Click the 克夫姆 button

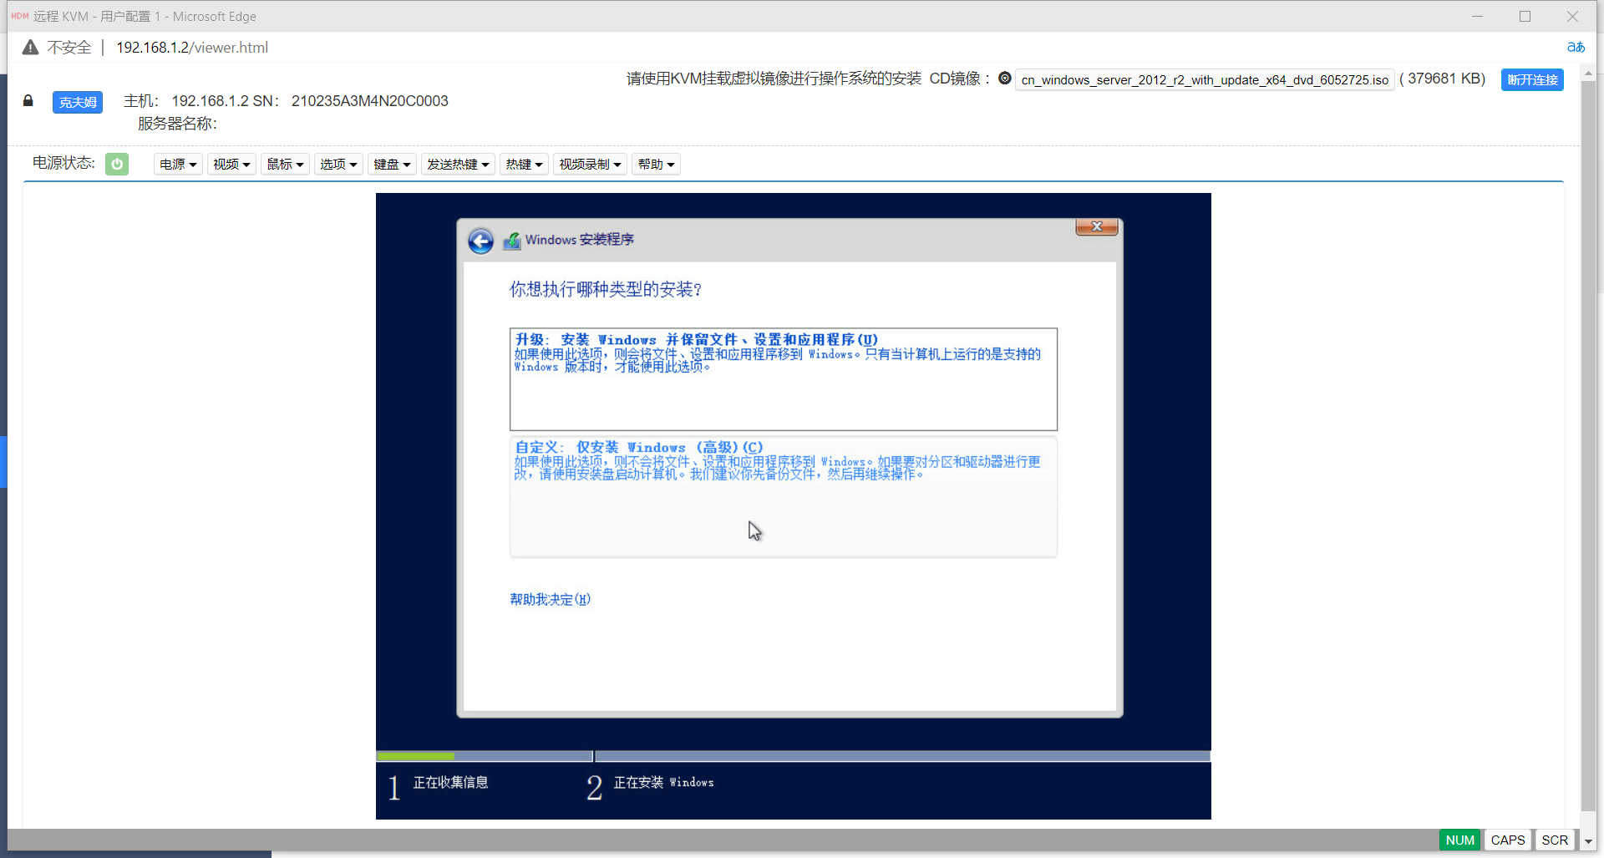point(78,102)
